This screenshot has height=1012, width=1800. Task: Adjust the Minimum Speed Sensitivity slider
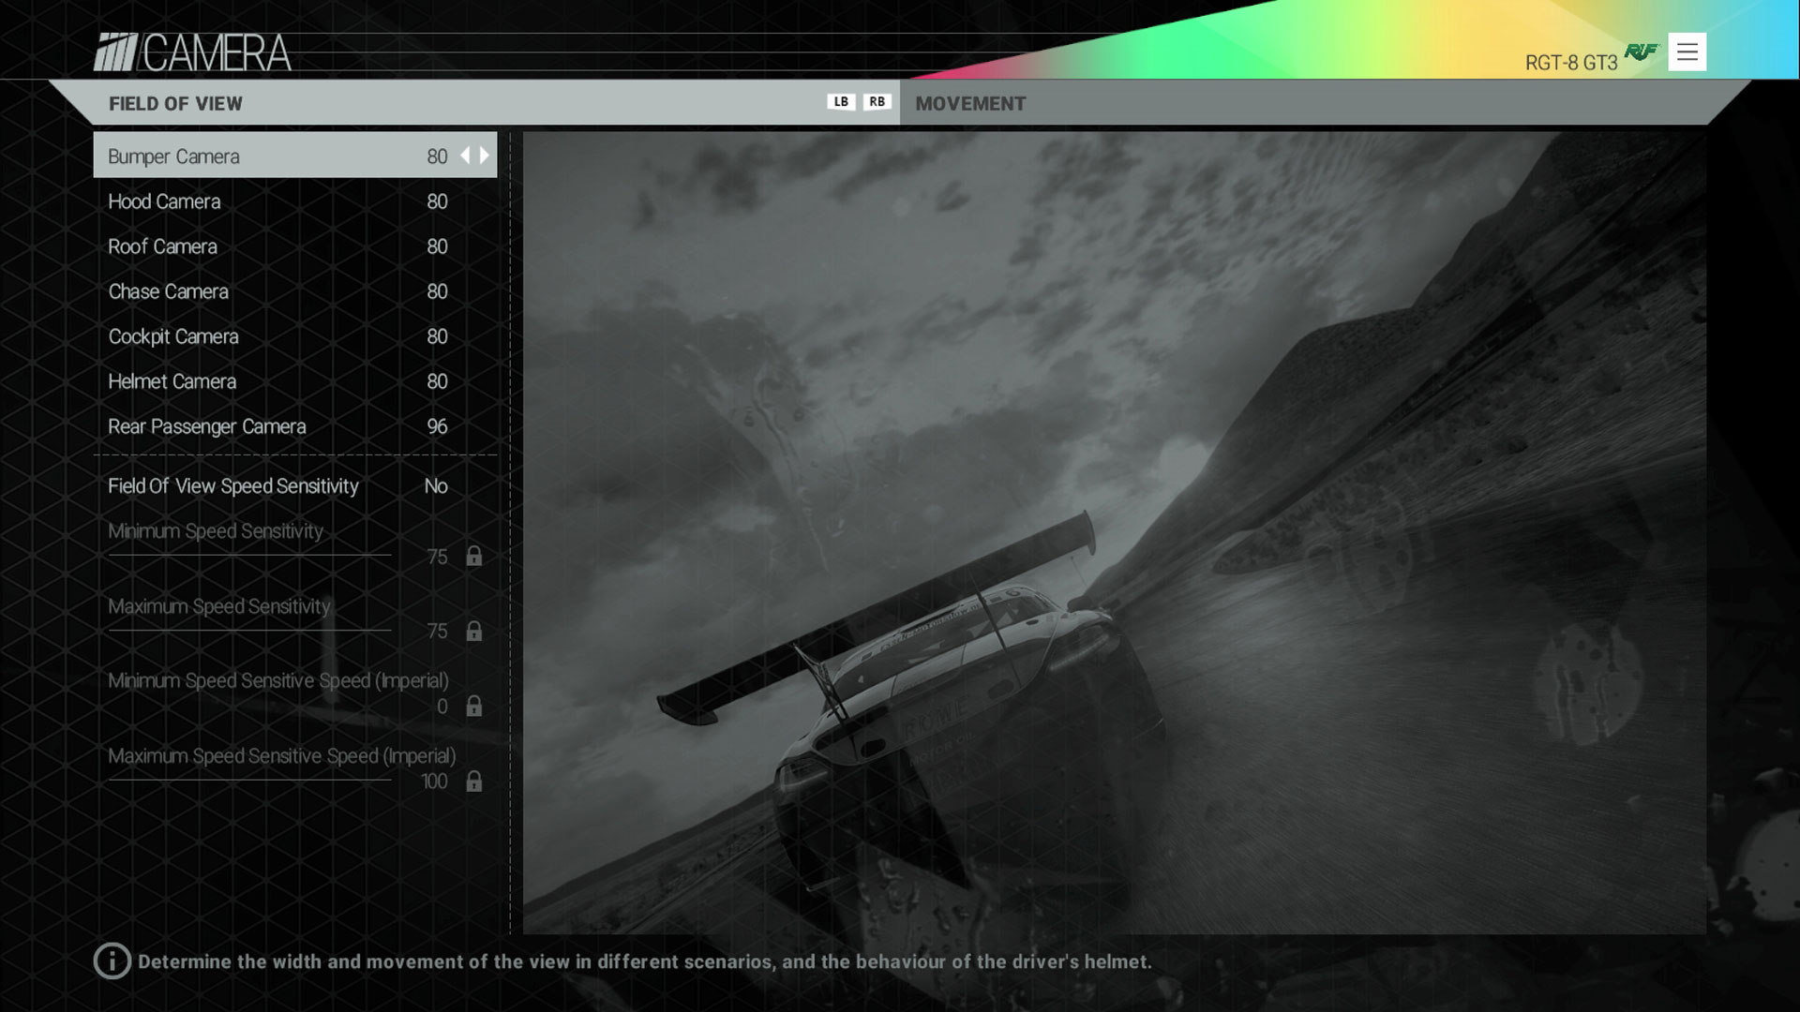click(x=248, y=554)
